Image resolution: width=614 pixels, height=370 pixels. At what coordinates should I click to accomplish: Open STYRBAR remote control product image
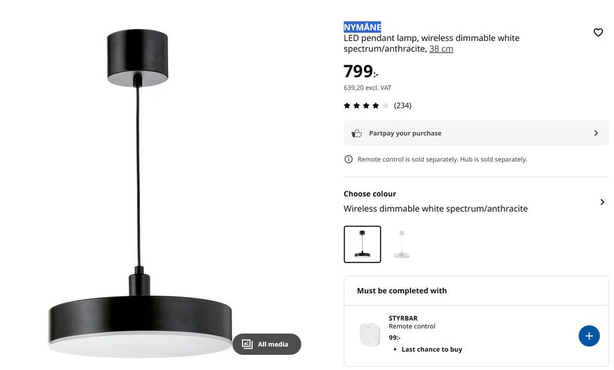tap(370, 334)
